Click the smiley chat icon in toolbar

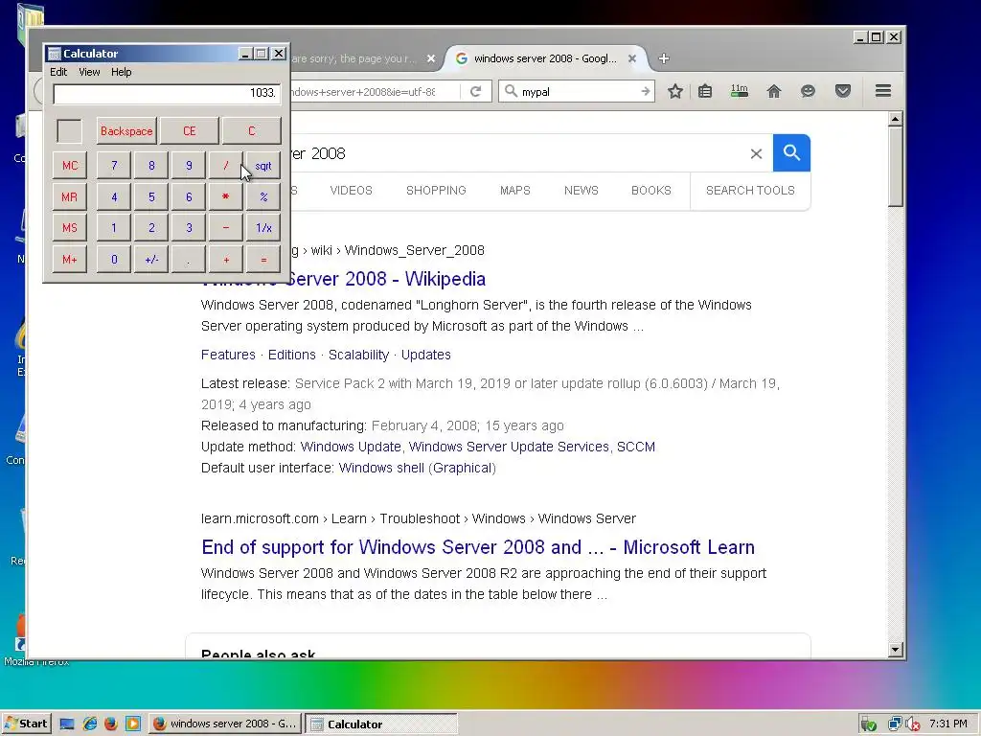point(808,91)
